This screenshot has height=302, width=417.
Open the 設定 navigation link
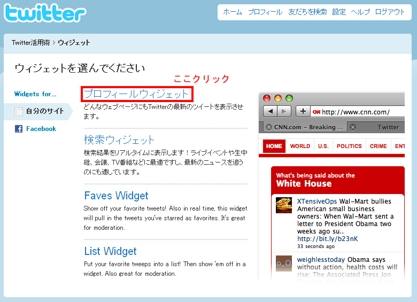point(339,12)
